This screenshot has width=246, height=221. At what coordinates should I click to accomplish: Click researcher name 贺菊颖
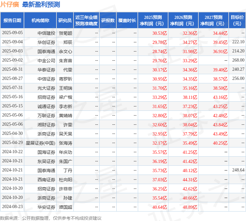click(66, 33)
